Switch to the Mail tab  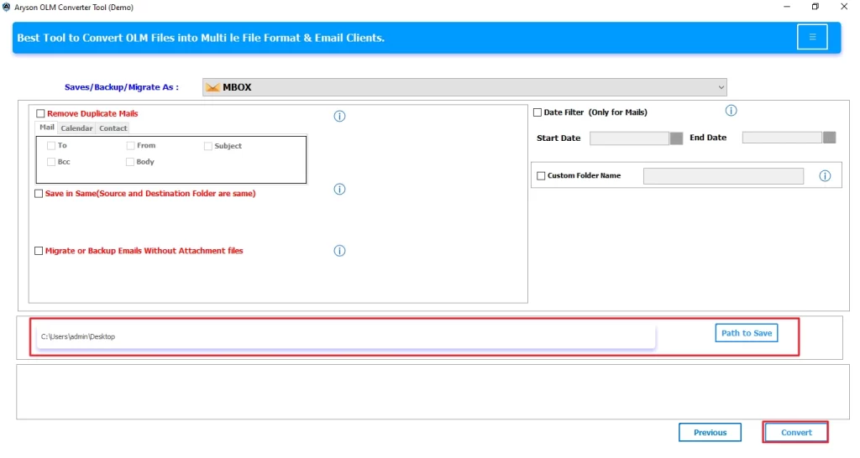pyautogui.click(x=47, y=128)
